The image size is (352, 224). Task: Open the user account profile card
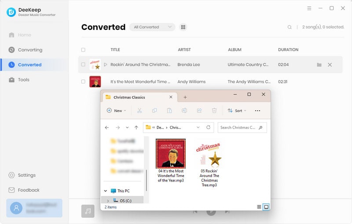(x=34, y=208)
